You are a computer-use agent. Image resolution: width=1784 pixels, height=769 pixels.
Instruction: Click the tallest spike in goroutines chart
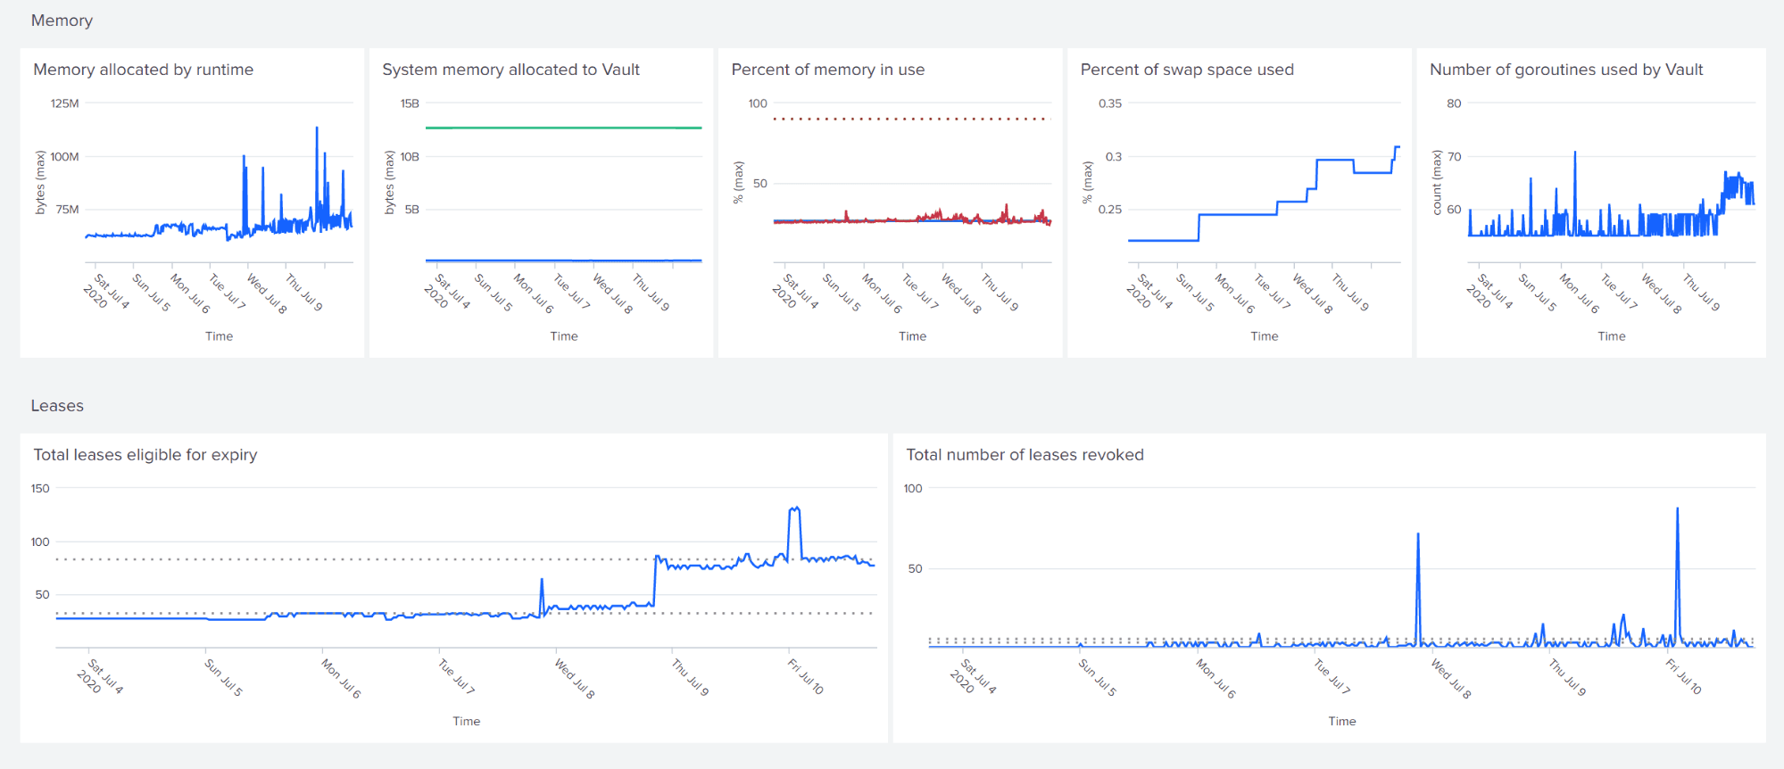(x=1575, y=153)
